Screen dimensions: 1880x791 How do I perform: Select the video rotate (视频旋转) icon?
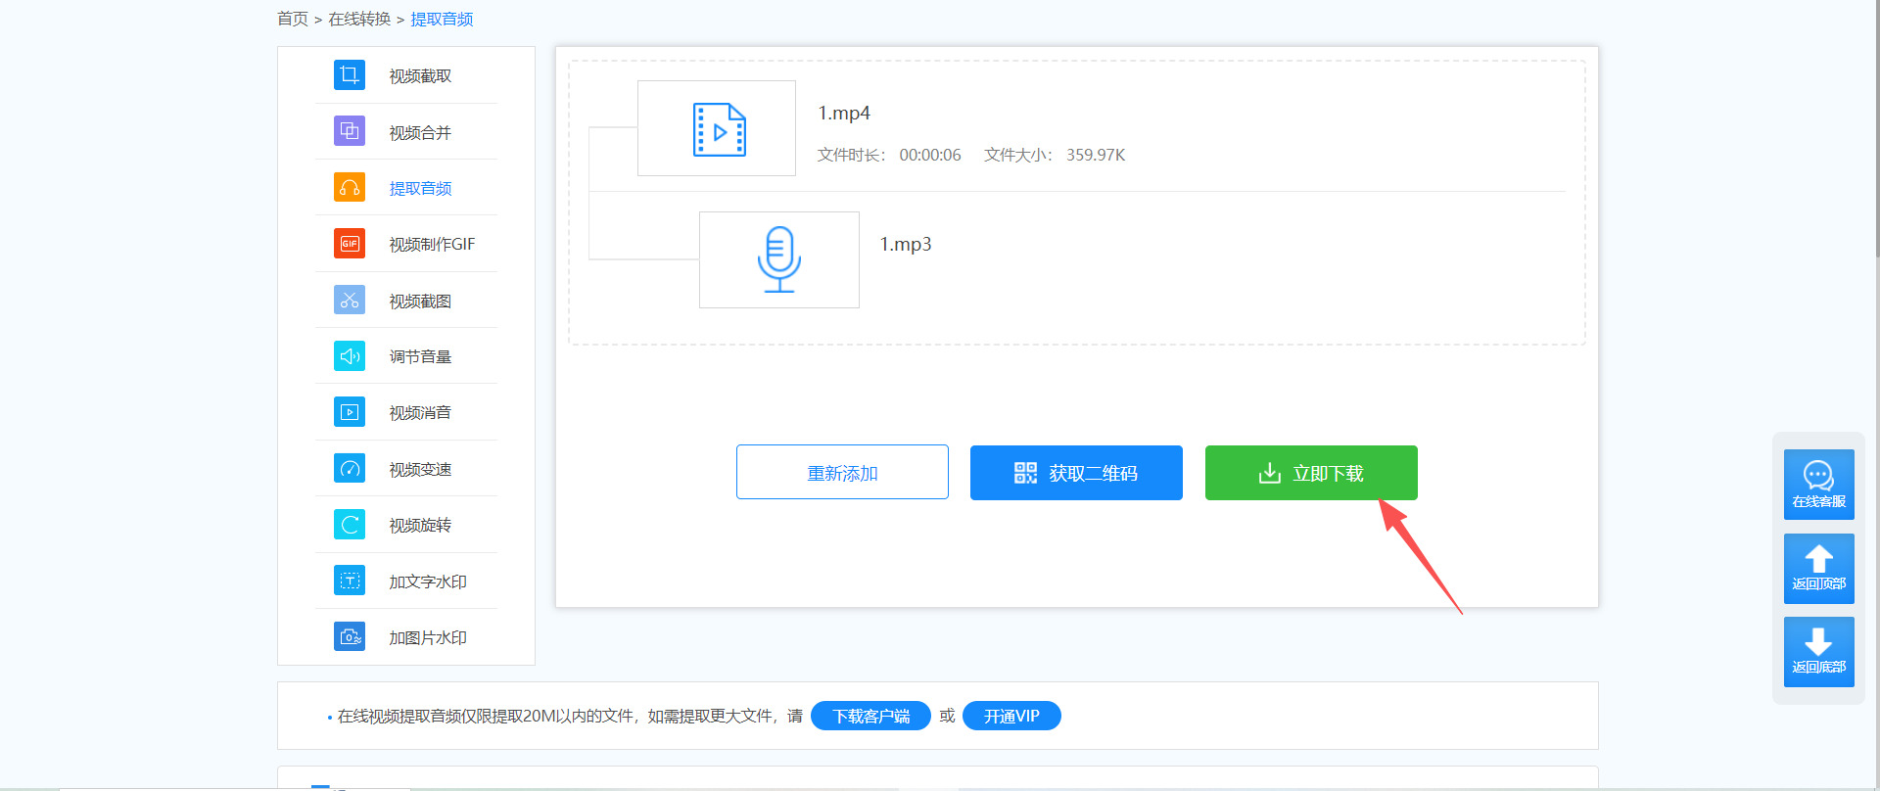350,525
